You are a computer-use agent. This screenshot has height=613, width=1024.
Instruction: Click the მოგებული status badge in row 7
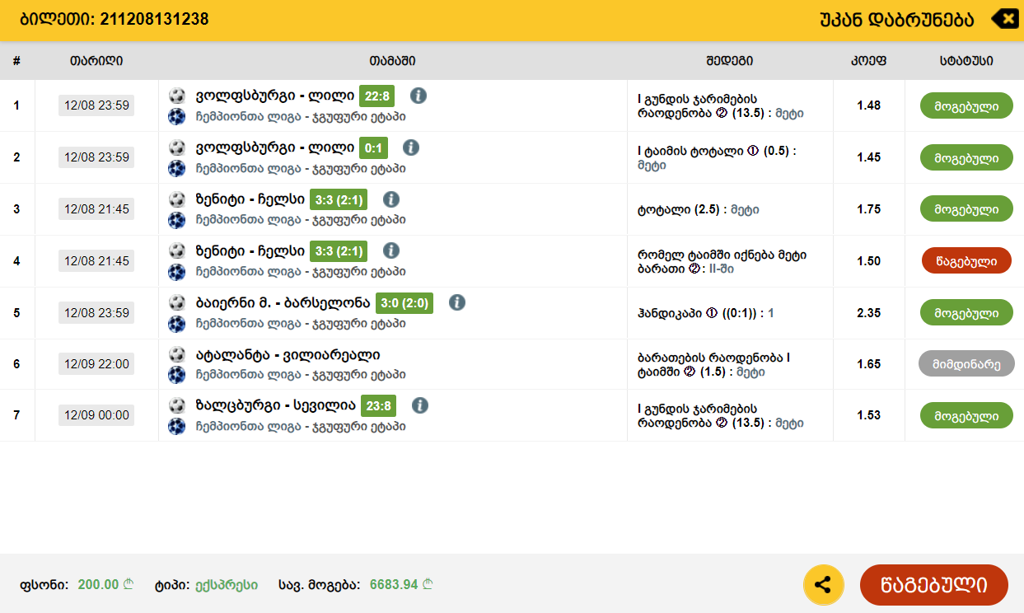tap(966, 415)
